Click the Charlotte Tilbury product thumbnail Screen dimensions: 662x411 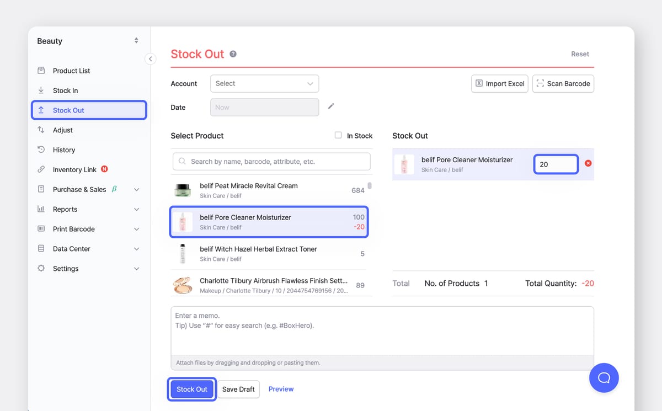pyautogui.click(x=183, y=285)
